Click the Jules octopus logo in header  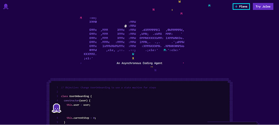point(6,7)
